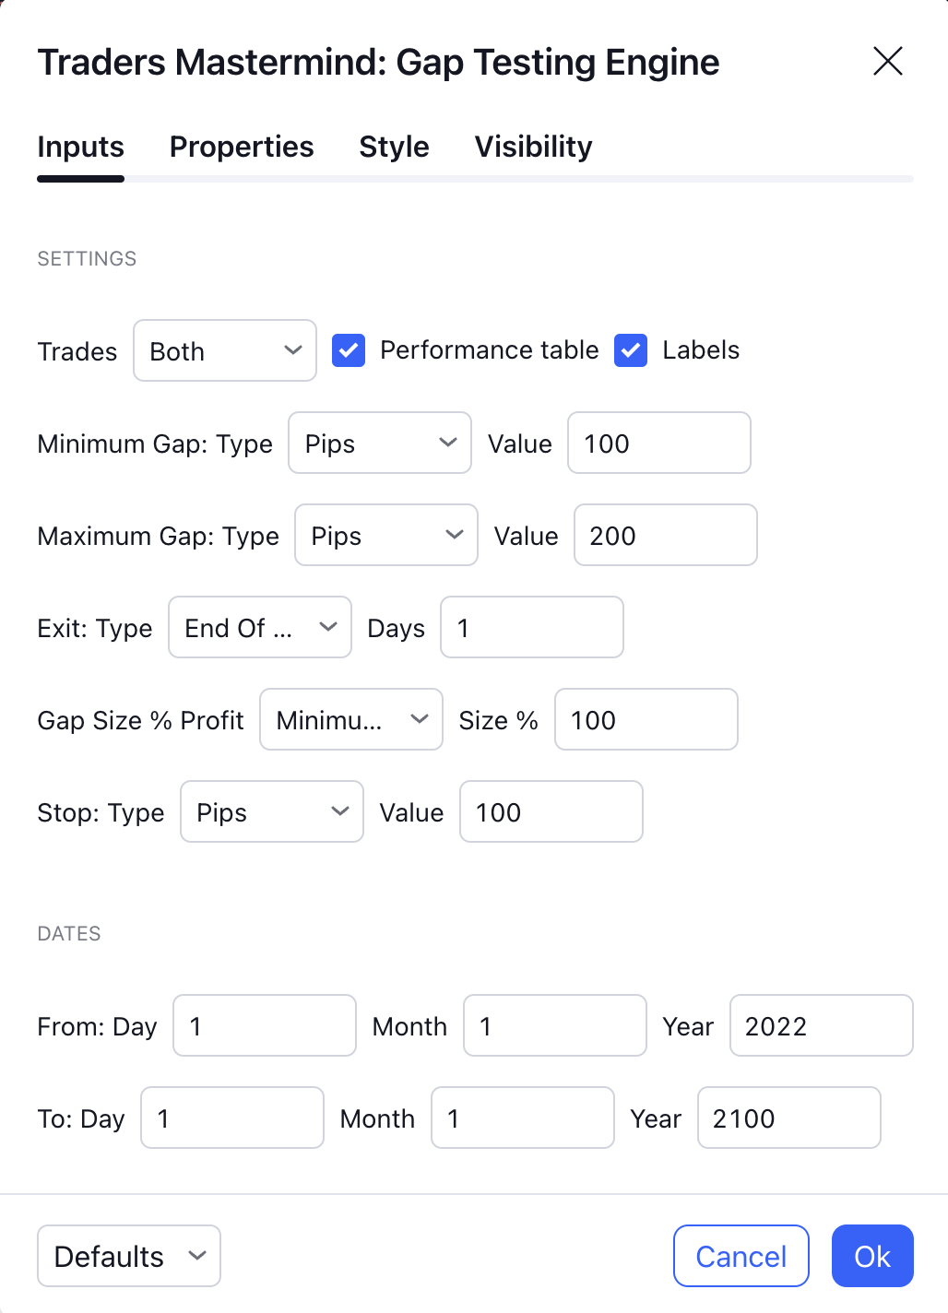948x1313 pixels.
Task: Select the Exit Days field showing 1
Action: pyautogui.click(x=531, y=627)
